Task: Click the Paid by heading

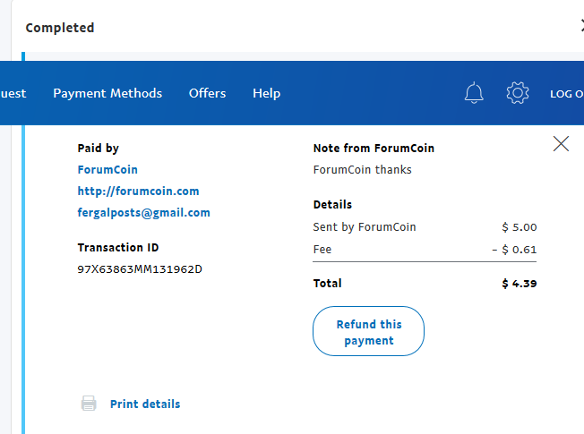Action: (x=98, y=149)
